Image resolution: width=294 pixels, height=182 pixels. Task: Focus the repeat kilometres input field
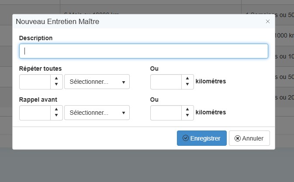point(166,82)
